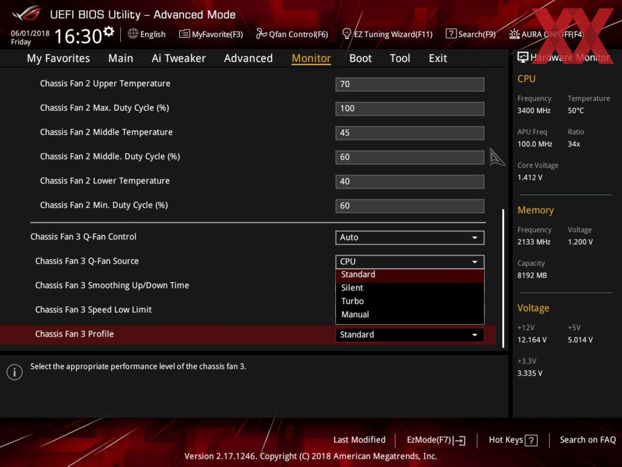Select Chassis Fan 3 Smoothing Up/Down Time row
The image size is (622, 467).
tap(112, 285)
